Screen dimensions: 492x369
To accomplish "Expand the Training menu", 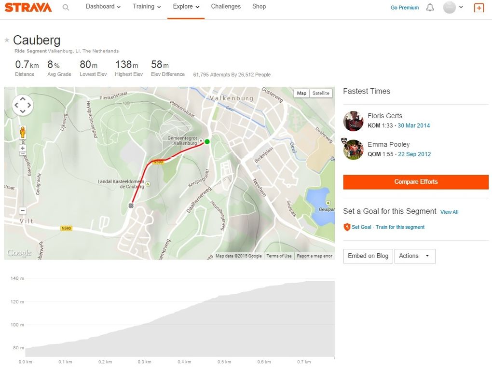I will (147, 7).
